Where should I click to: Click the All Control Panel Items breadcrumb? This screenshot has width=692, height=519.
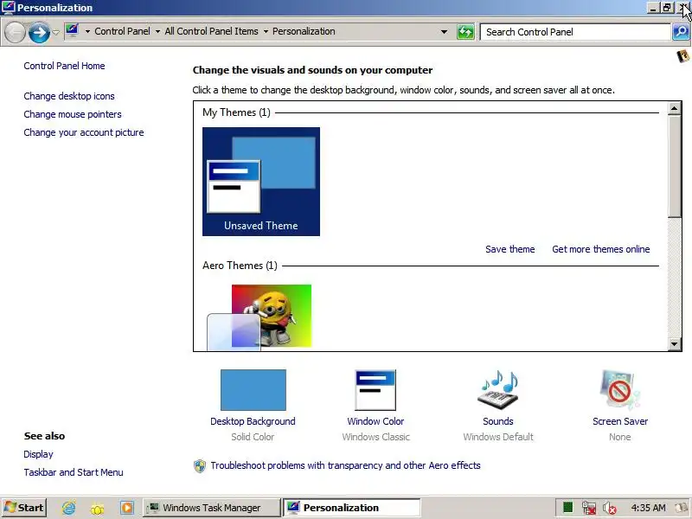pyautogui.click(x=211, y=31)
